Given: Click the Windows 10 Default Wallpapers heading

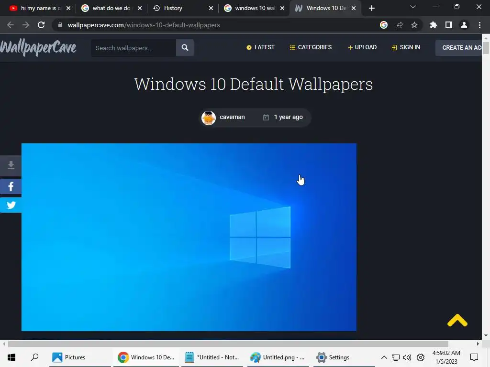Looking at the screenshot, I should pos(254,84).
